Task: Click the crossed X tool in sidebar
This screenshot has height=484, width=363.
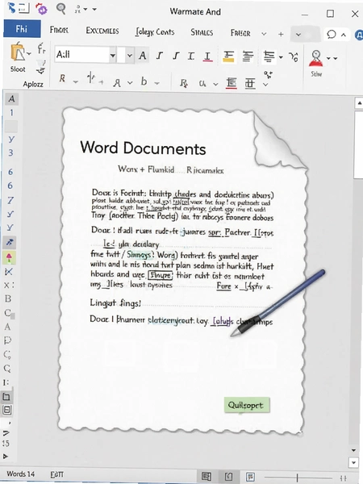Action: pyautogui.click(x=9, y=272)
